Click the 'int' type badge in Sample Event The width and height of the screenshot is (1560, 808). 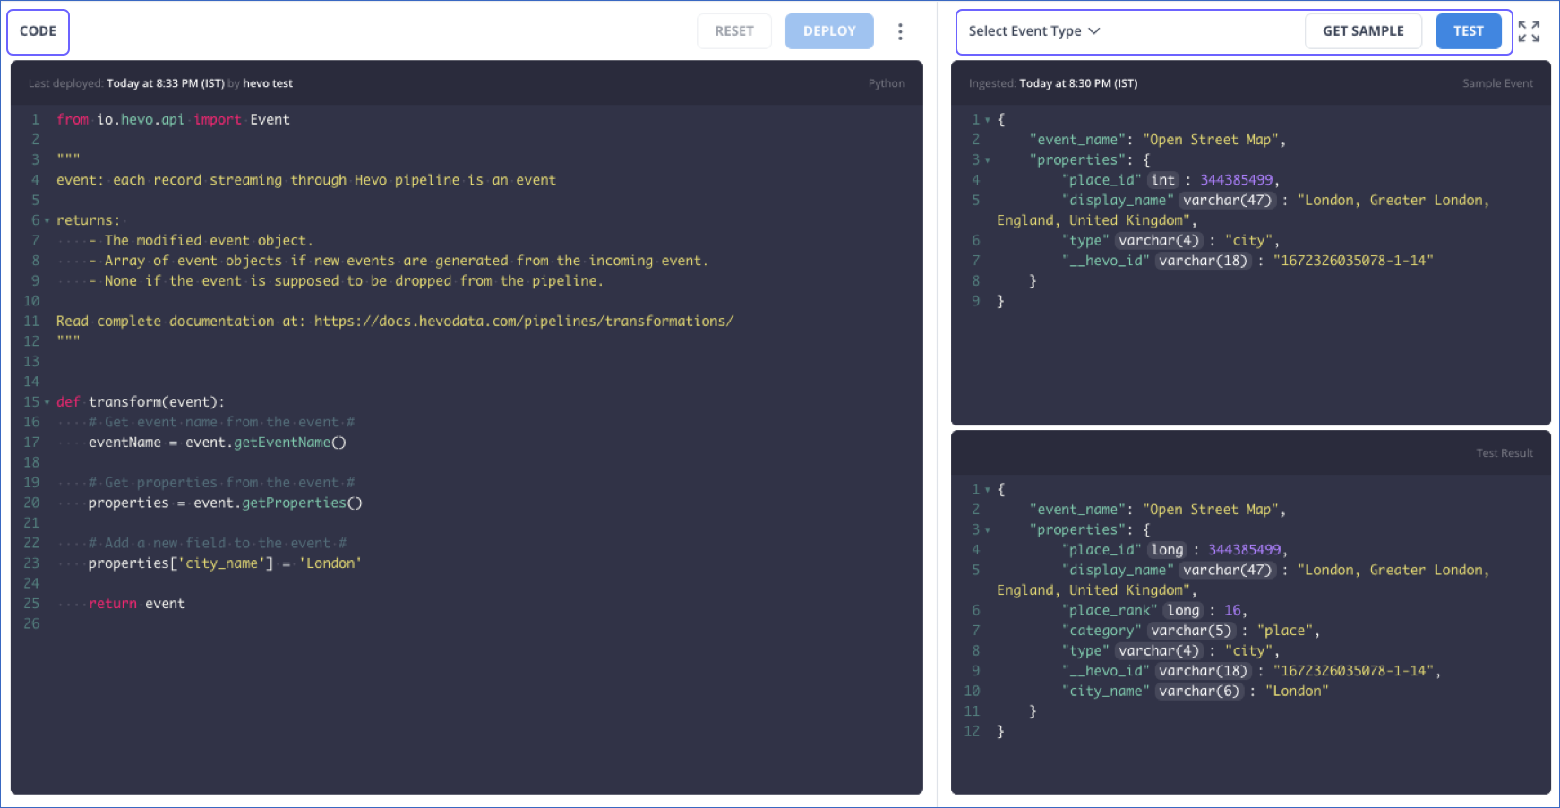tap(1163, 180)
